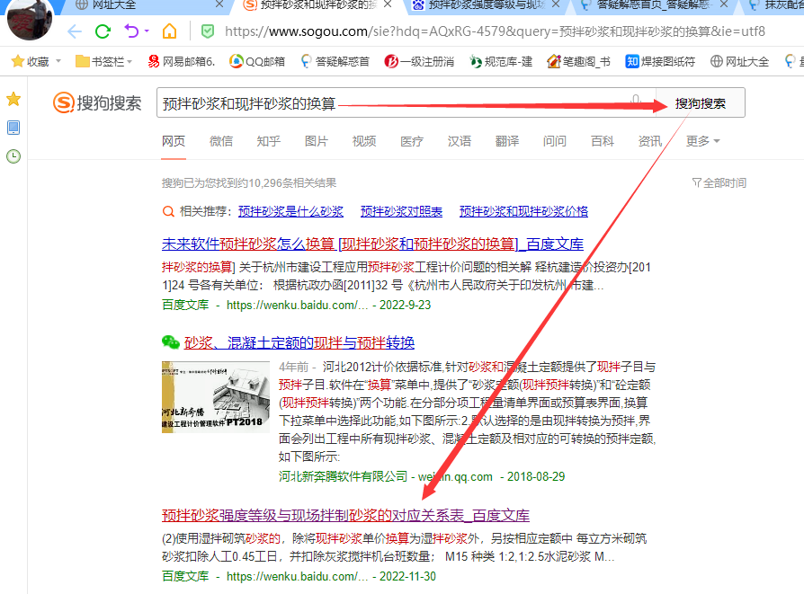
Task: Close the 预拌砂浆强度等级 tab
Action: [555, 4]
